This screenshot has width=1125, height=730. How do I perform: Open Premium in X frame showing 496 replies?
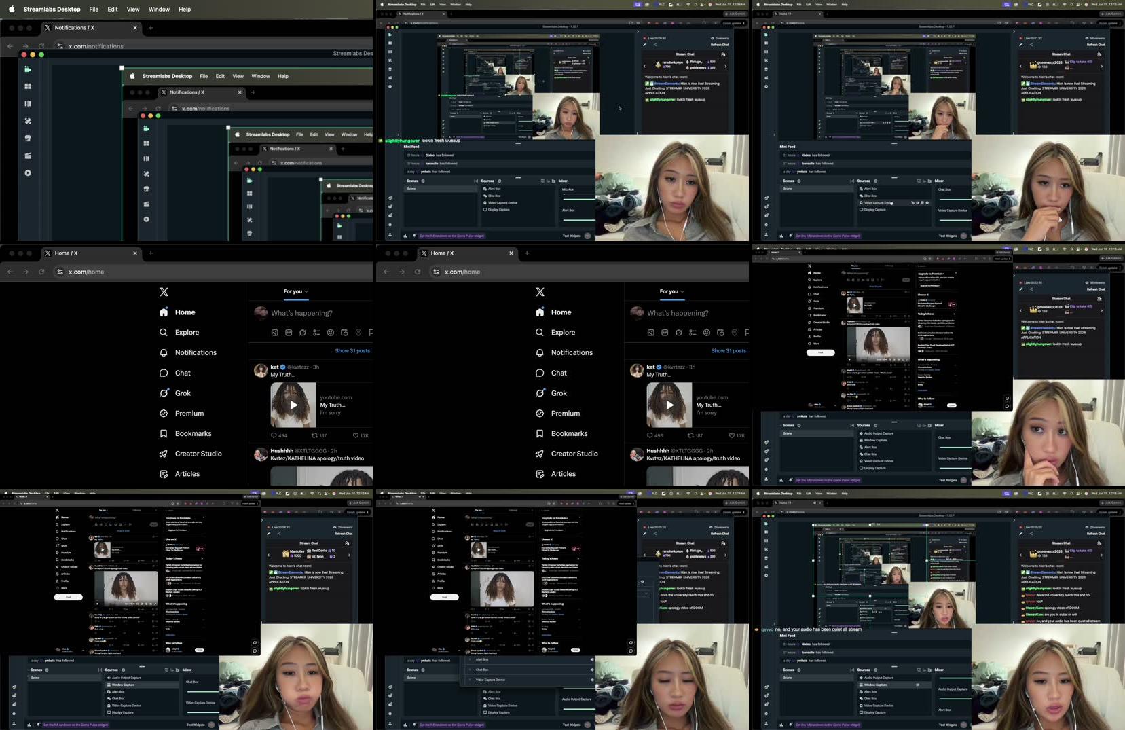(x=557, y=414)
